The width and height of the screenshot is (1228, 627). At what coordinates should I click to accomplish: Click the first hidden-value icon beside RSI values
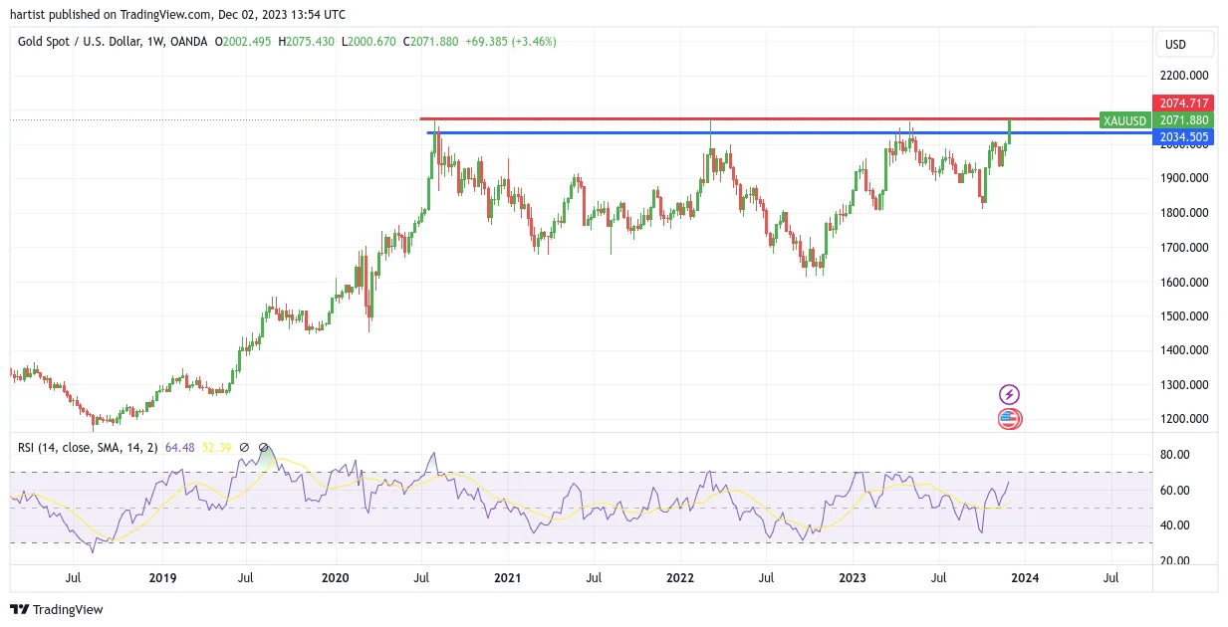244,448
